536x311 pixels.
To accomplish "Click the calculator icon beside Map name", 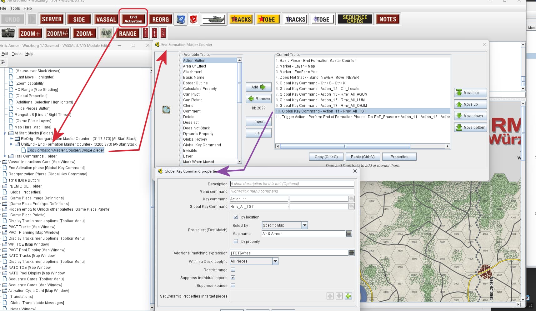I will tap(349, 233).
